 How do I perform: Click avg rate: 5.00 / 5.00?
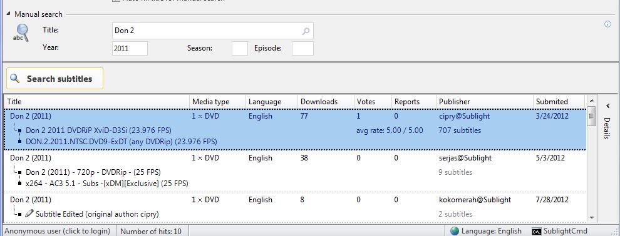(390, 130)
